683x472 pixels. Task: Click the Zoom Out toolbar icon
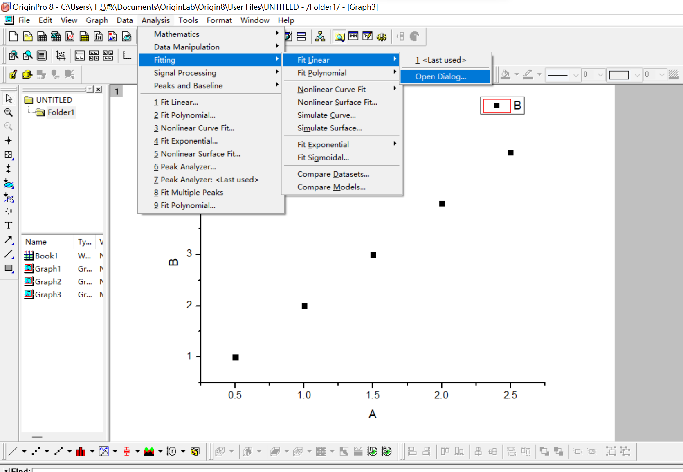pos(28,55)
